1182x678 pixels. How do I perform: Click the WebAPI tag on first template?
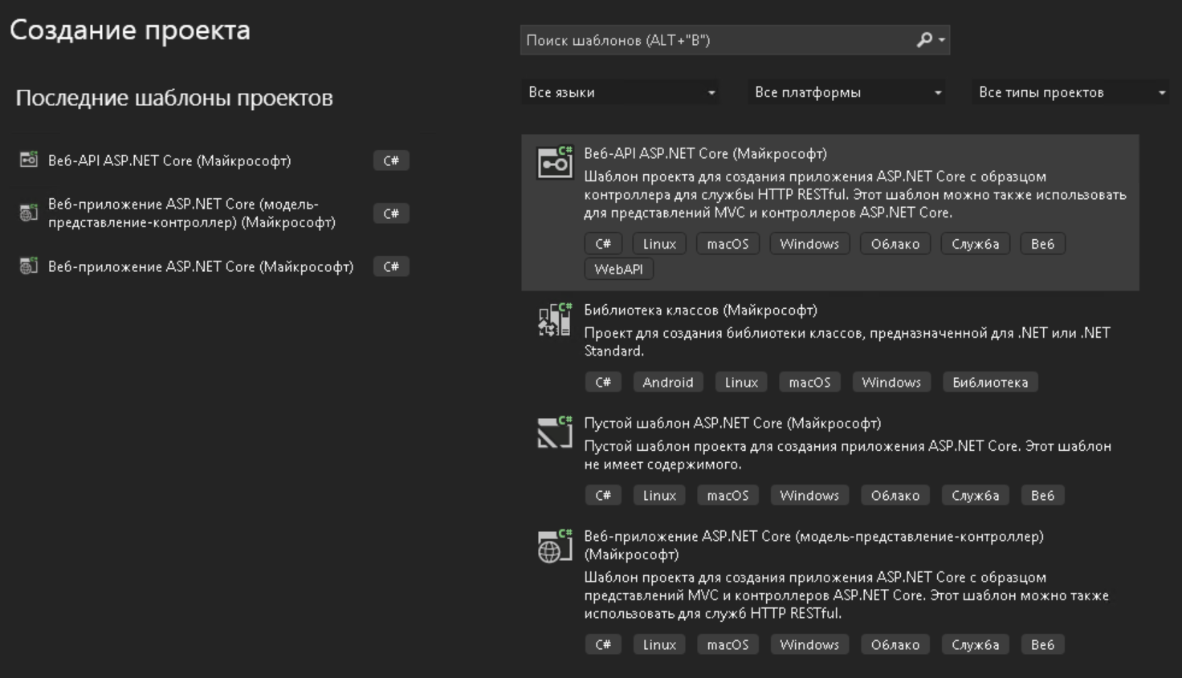click(x=618, y=269)
